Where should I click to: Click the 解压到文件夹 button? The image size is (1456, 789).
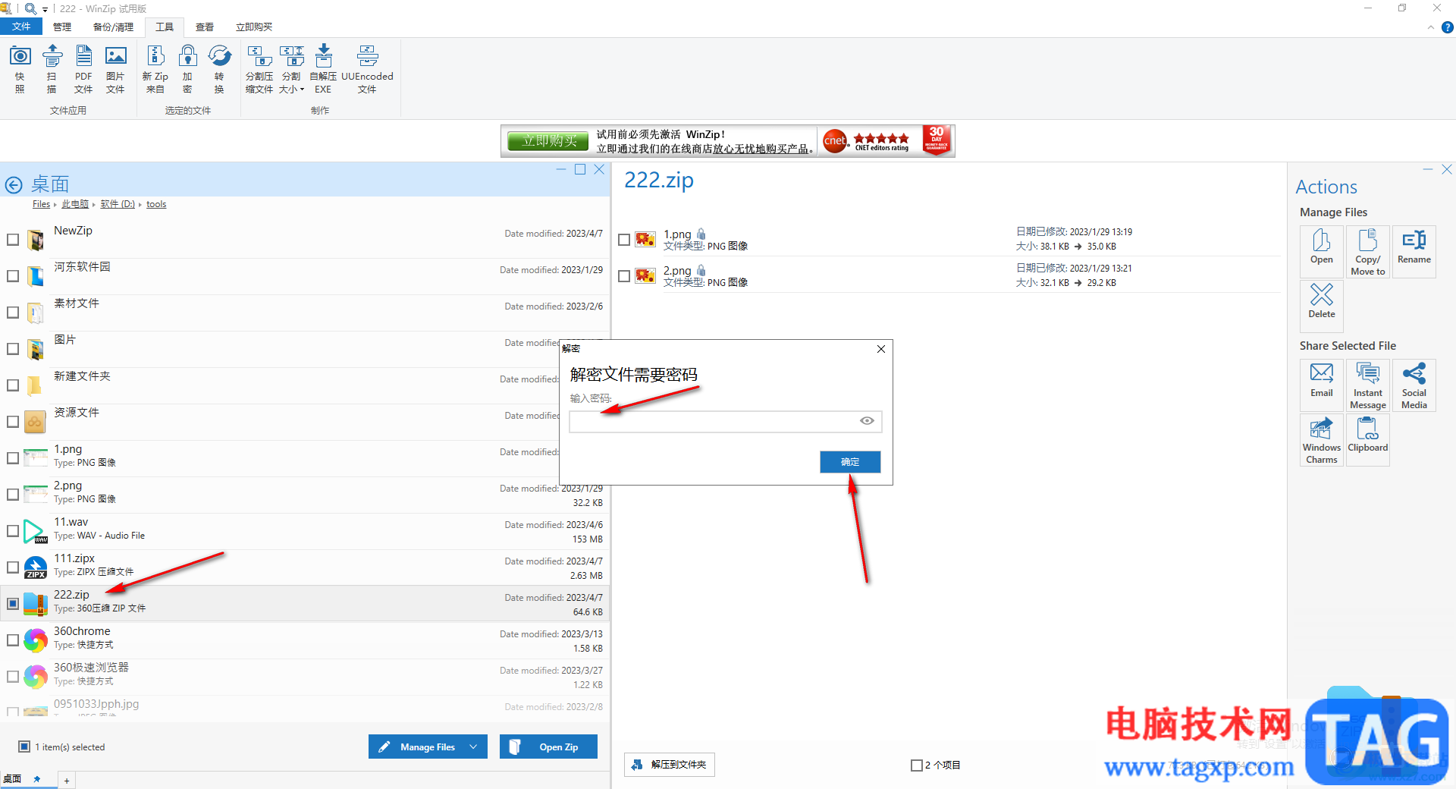click(670, 765)
